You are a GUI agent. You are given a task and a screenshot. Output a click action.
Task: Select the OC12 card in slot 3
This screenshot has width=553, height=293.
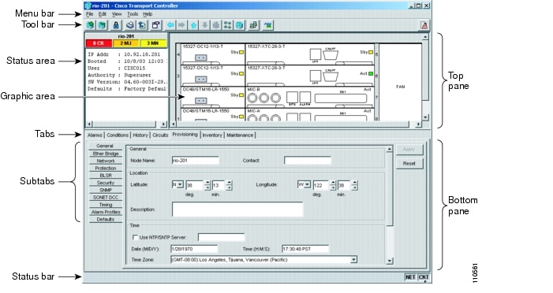213,76
